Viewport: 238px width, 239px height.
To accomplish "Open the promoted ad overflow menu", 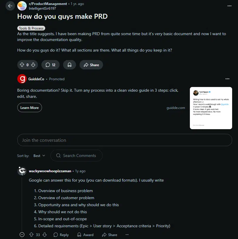I will pos(227,79).
